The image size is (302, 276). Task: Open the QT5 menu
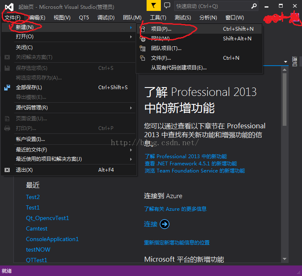[x=84, y=18]
